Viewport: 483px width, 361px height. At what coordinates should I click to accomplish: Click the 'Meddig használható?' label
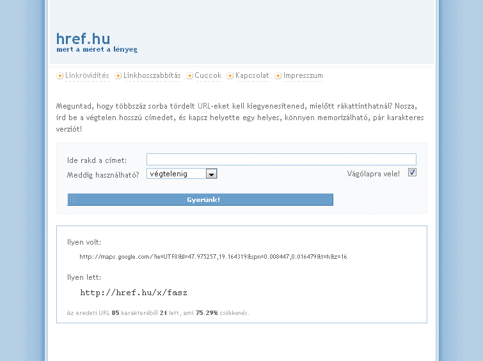coord(103,175)
